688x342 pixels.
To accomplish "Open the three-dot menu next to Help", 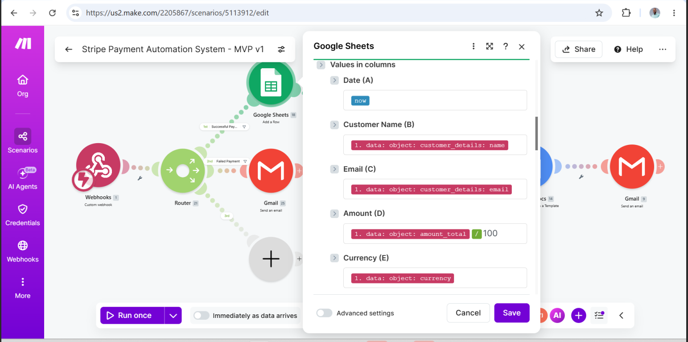I will [x=663, y=49].
